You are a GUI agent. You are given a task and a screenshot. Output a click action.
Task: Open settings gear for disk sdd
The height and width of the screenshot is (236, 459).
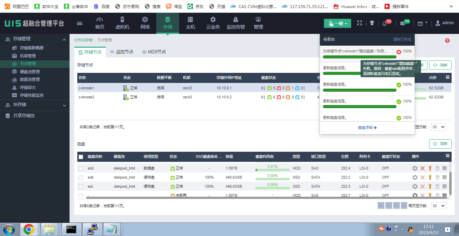(415, 168)
